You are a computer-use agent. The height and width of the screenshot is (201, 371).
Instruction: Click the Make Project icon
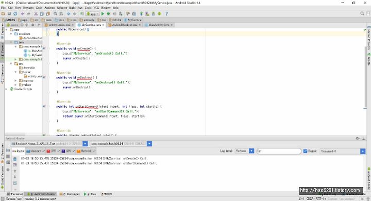point(81,14)
